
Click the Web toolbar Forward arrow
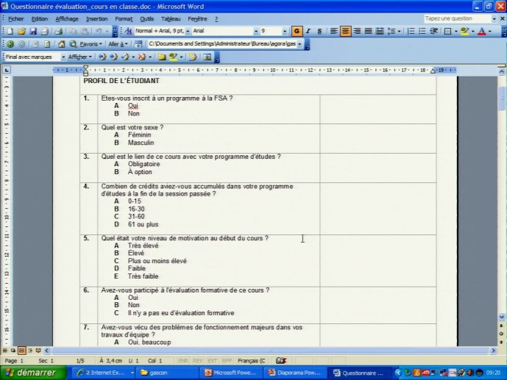[x=21, y=44]
